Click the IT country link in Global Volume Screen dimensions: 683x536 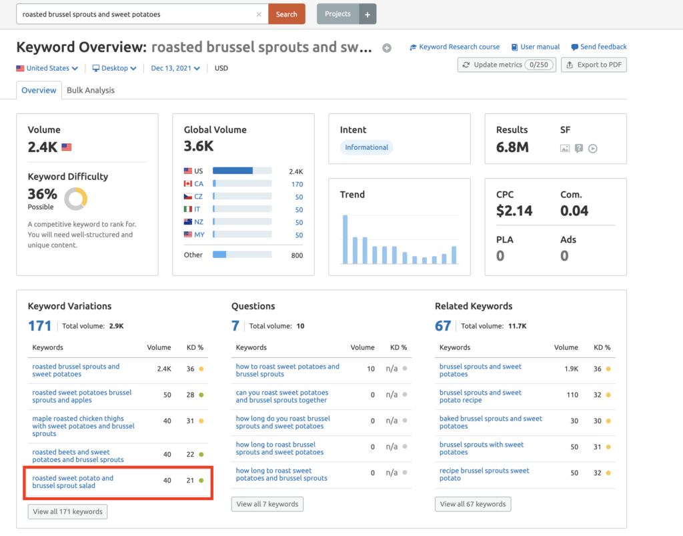[197, 209]
